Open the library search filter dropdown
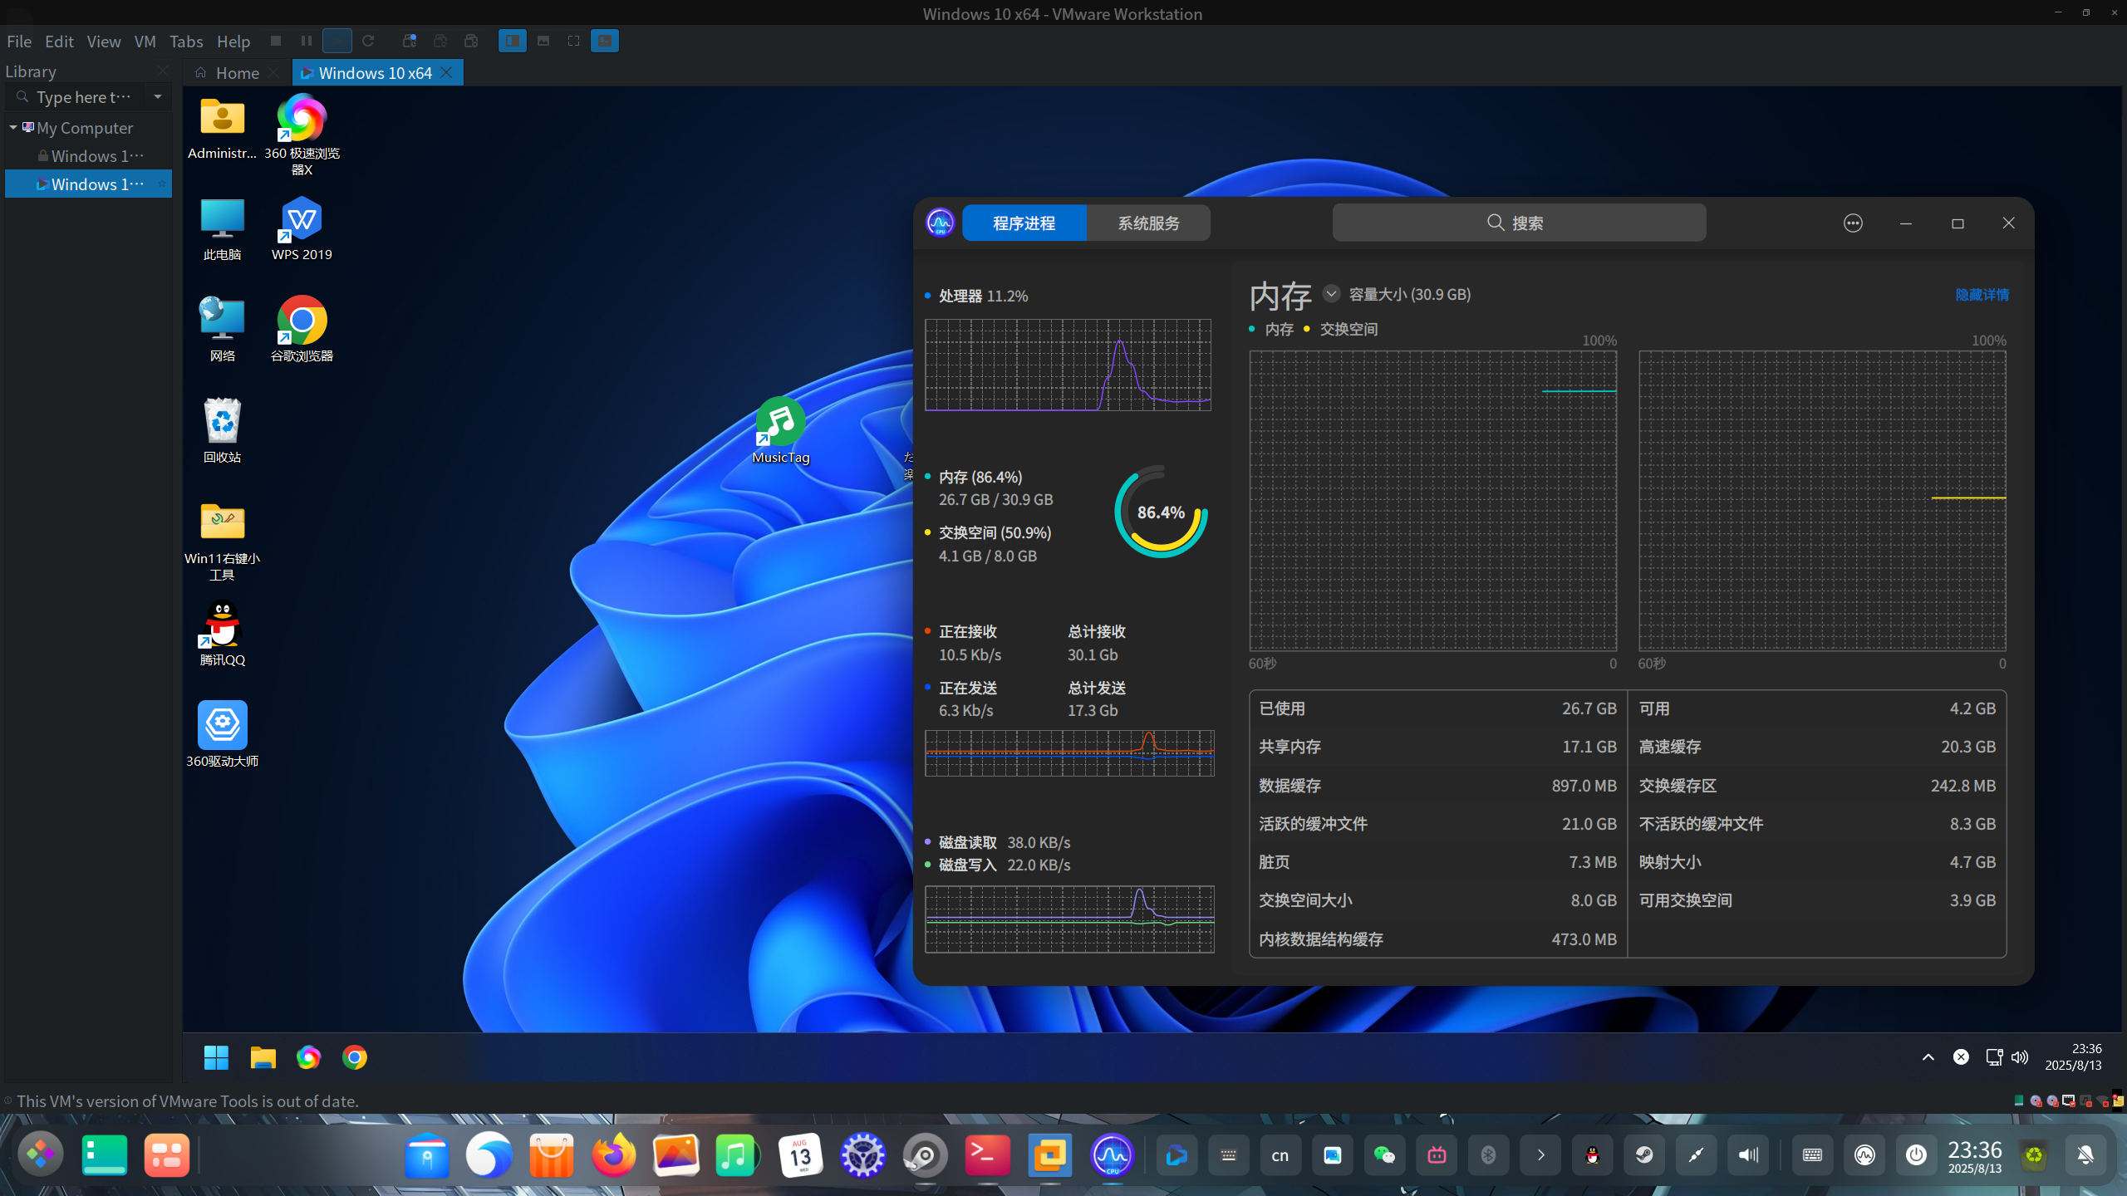This screenshot has height=1196, width=2127. click(x=158, y=97)
